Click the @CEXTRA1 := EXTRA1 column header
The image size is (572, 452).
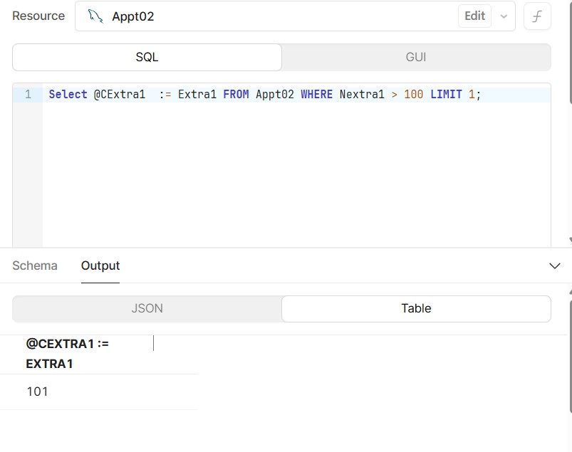(68, 354)
